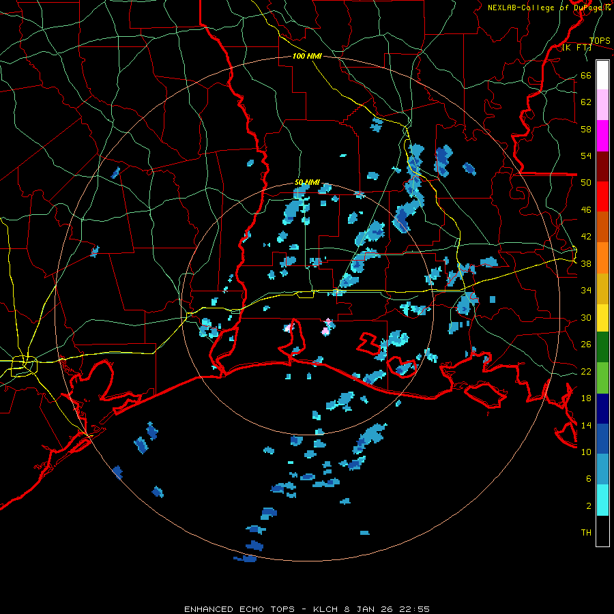The image size is (614, 614).
Task: Click the '50 NMI' range ring label
Action: click(308, 182)
